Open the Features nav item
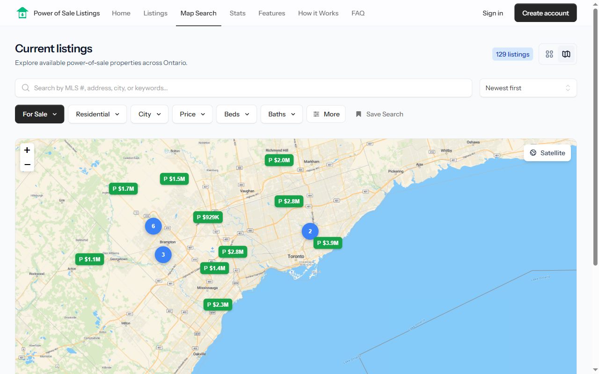The width and height of the screenshot is (599, 374). tap(271, 13)
